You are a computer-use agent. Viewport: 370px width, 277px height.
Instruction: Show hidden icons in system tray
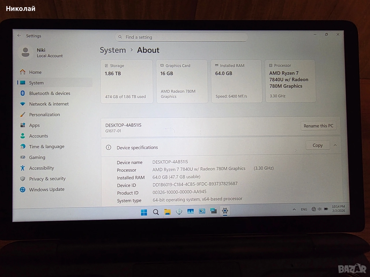click(x=294, y=209)
